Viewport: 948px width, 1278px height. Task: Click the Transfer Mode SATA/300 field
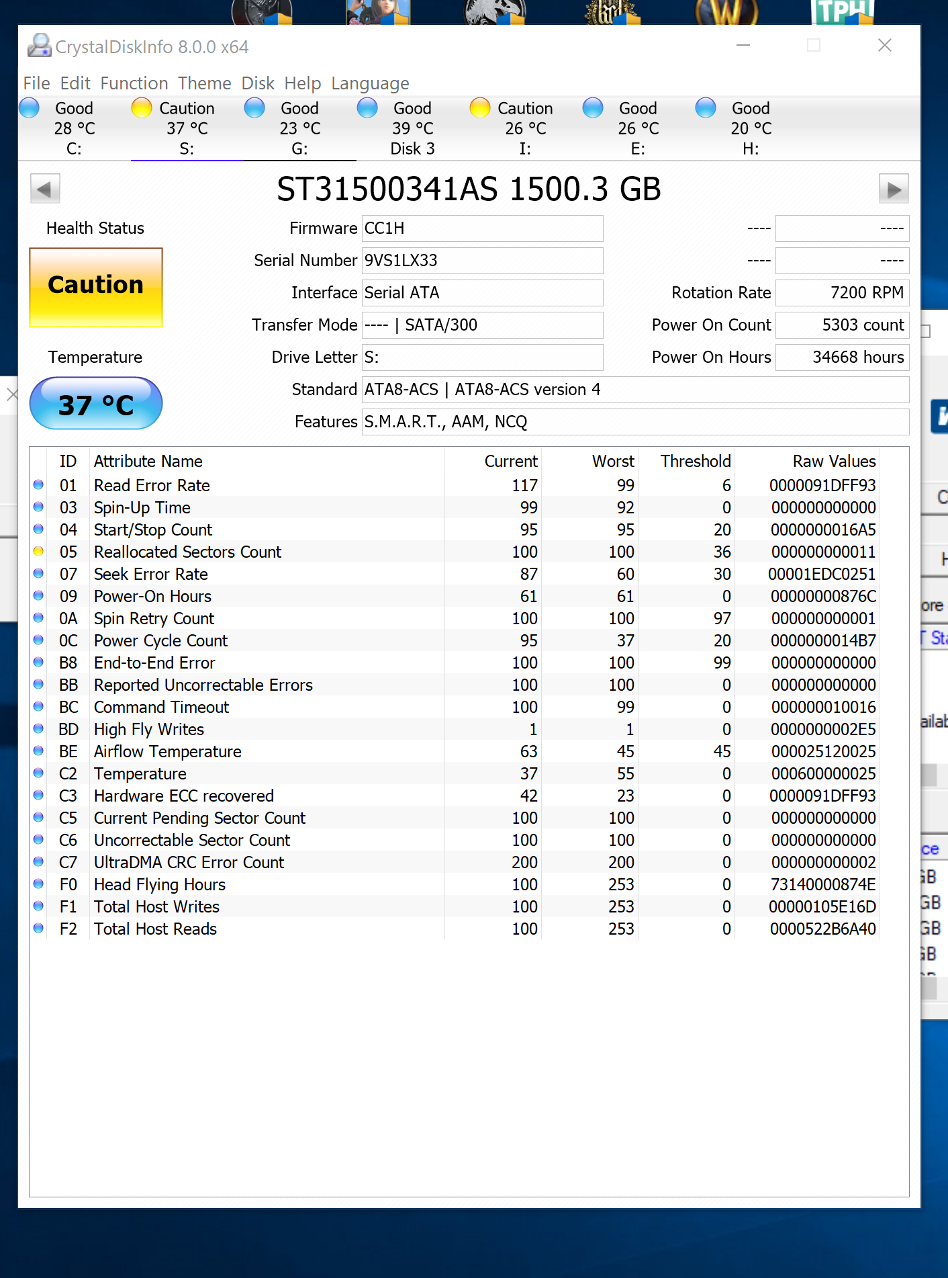tap(482, 325)
